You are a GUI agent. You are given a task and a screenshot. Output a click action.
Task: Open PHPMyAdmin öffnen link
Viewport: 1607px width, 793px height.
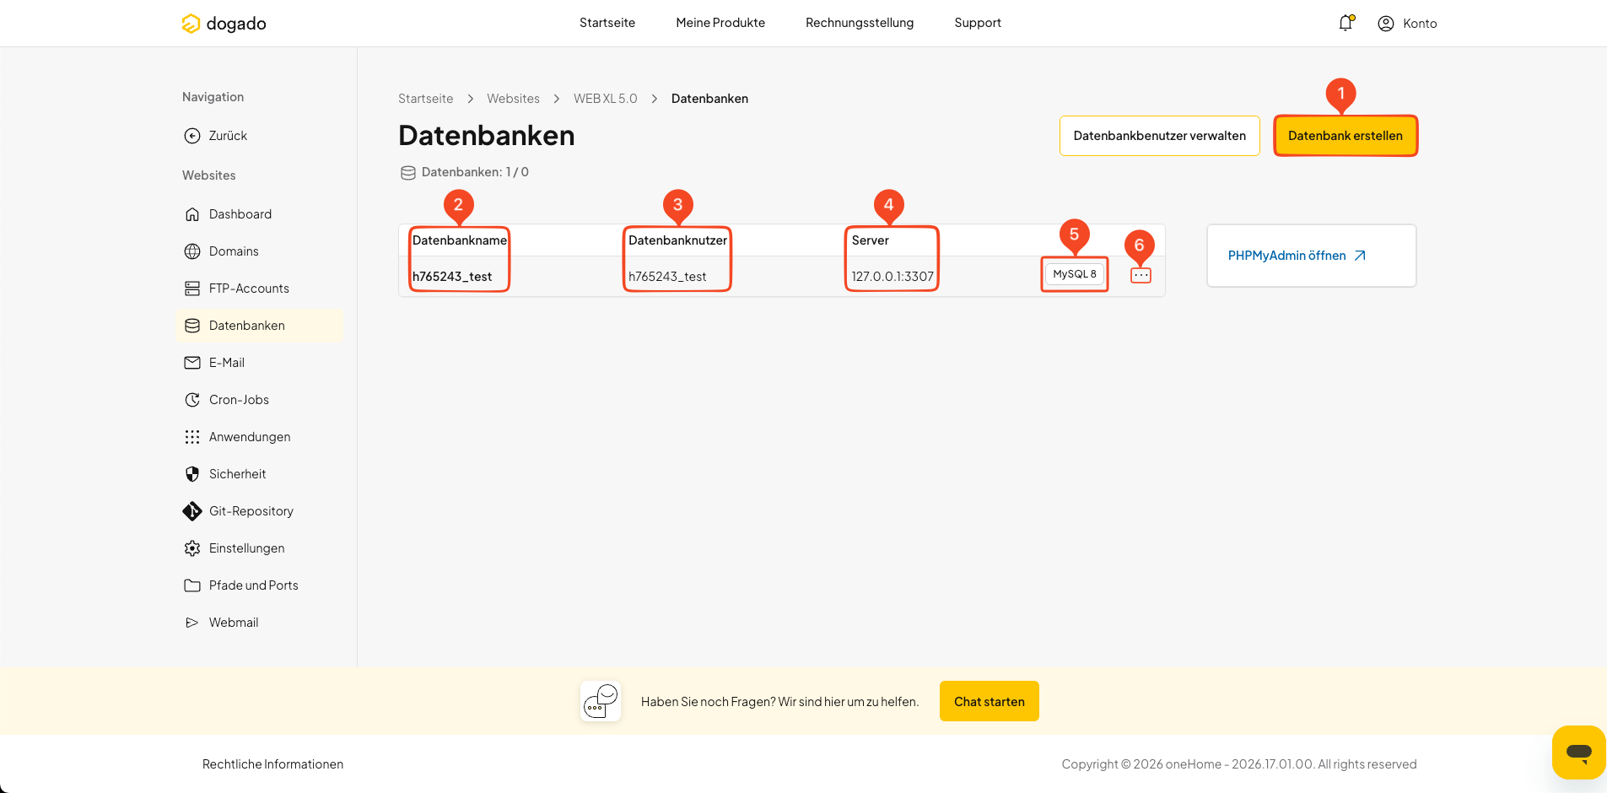pos(1297,256)
